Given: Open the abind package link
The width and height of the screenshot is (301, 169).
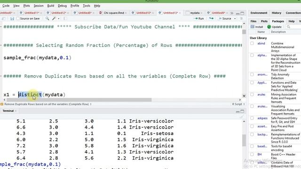Looking at the screenshot, I should [x=261, y=44].
